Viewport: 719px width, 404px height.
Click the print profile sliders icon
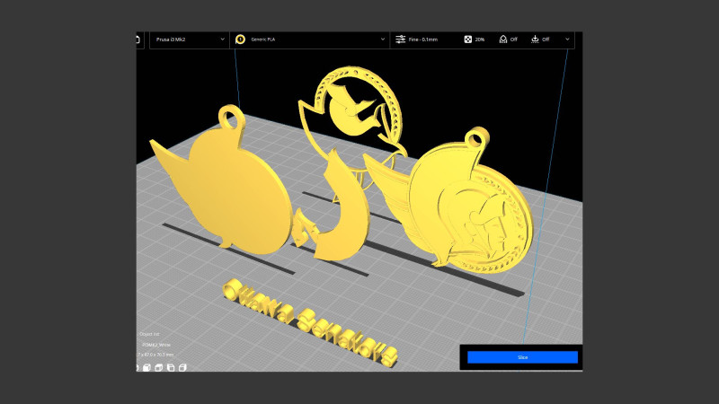click(x=400, y=40)
